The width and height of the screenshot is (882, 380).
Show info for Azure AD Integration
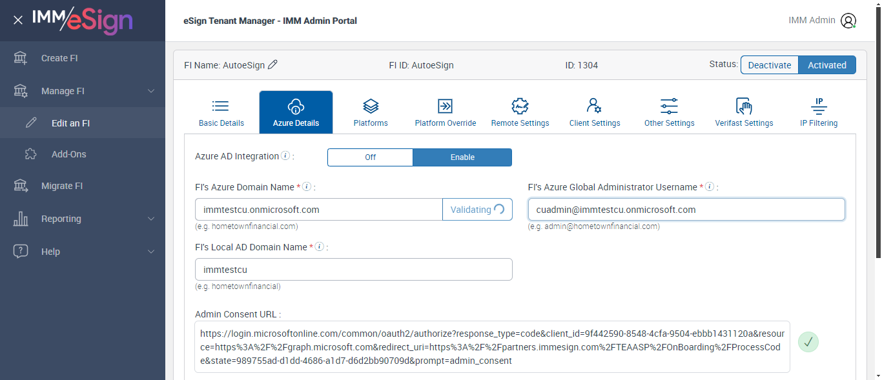pyautogui.click(x=285, y=156)
